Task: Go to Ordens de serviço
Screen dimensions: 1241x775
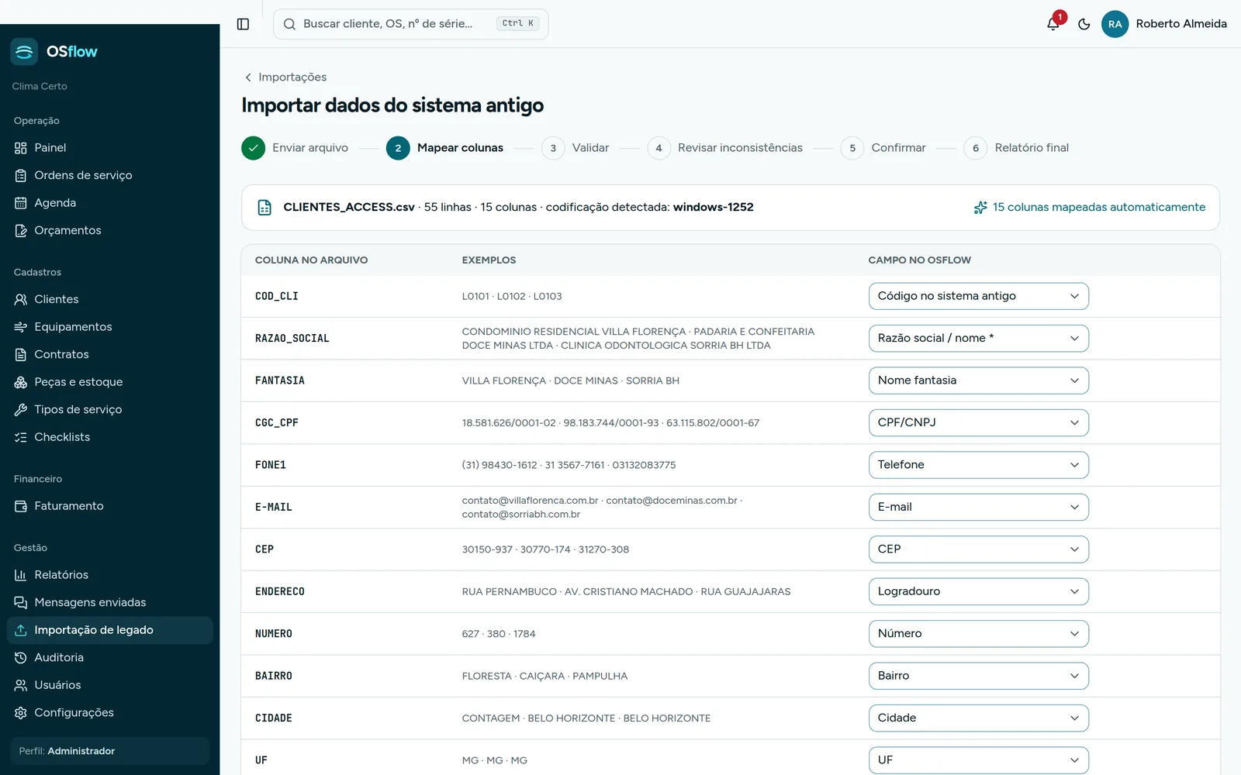Action: 109,175
